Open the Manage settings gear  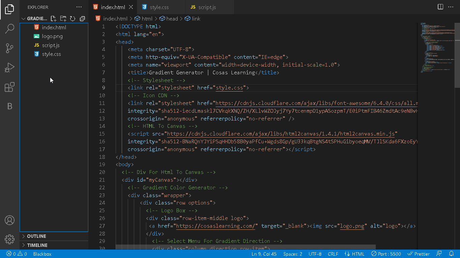coord(10,239)
